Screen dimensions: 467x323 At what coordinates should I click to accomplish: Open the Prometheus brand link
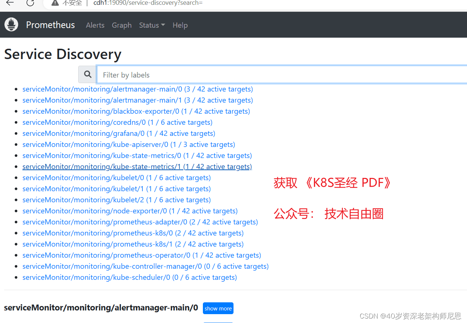[50, 25]
